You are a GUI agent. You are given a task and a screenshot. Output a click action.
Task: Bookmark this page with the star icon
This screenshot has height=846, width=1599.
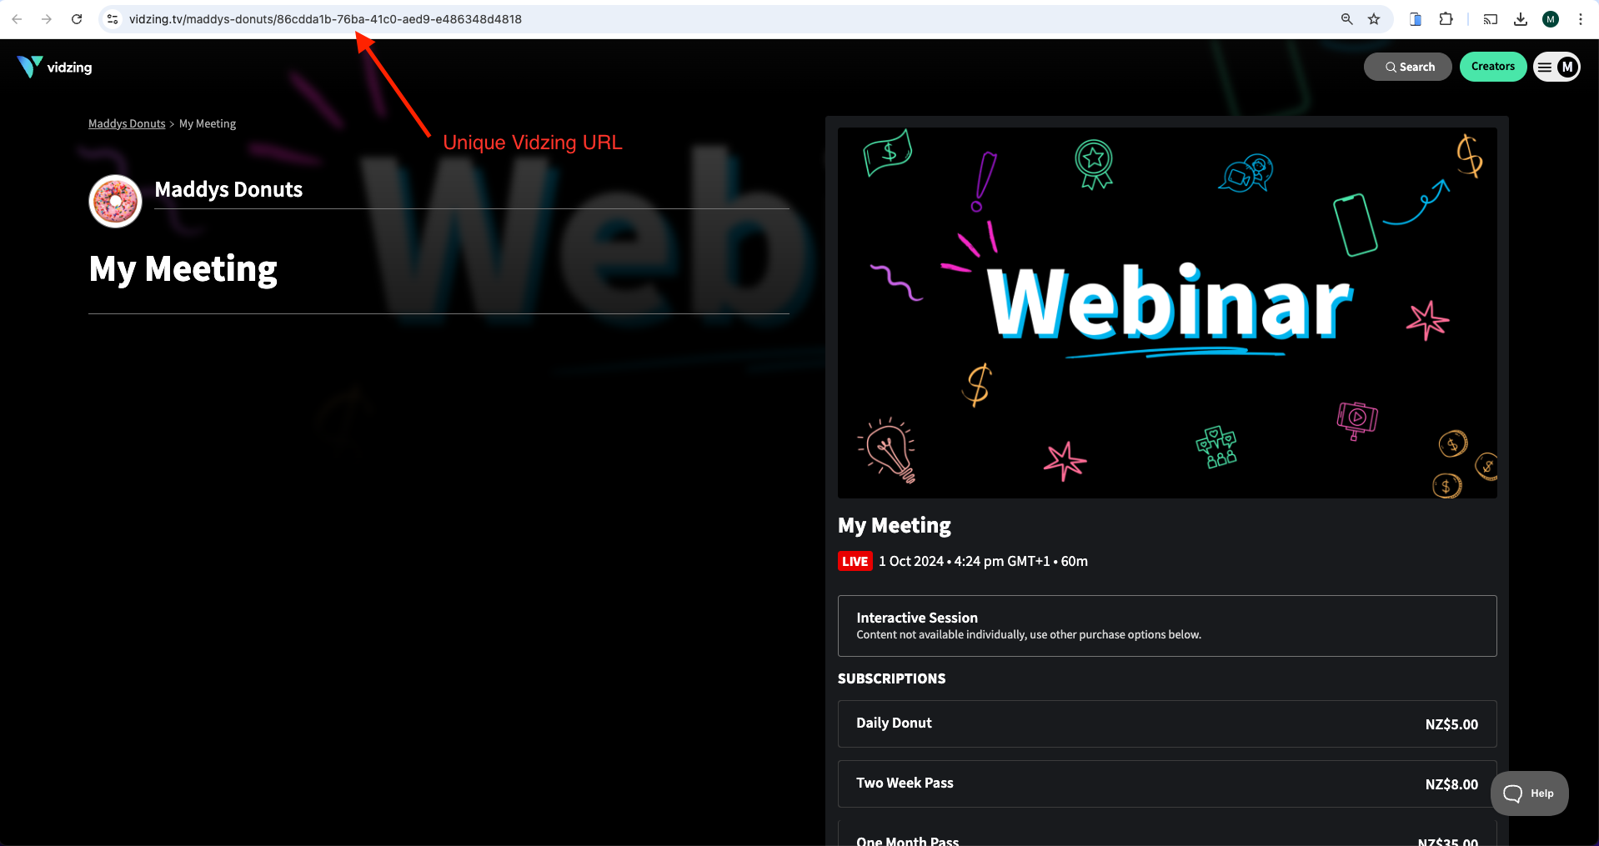coord(1374,19)
